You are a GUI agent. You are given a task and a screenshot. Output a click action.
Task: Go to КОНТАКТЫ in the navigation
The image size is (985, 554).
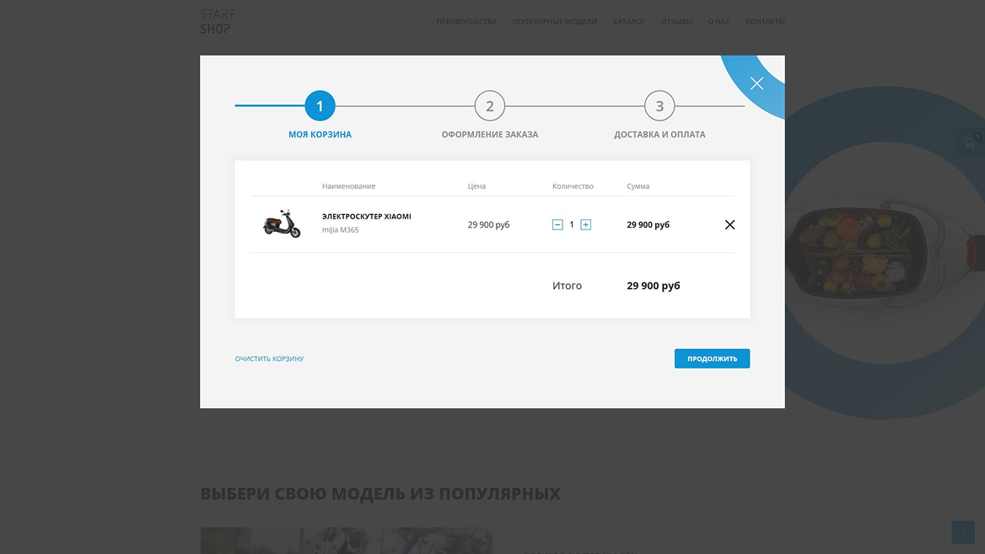(x=765, y=21)
